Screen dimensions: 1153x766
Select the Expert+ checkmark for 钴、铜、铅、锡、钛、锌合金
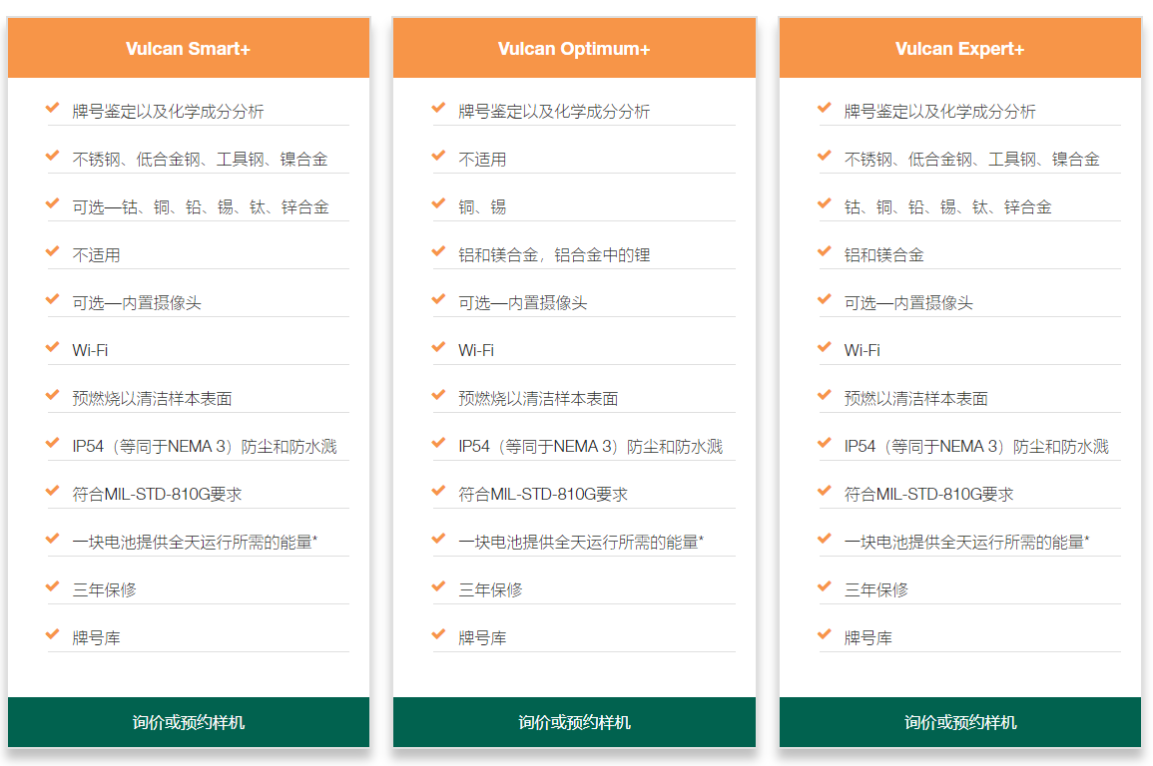(x=825, y=203)
